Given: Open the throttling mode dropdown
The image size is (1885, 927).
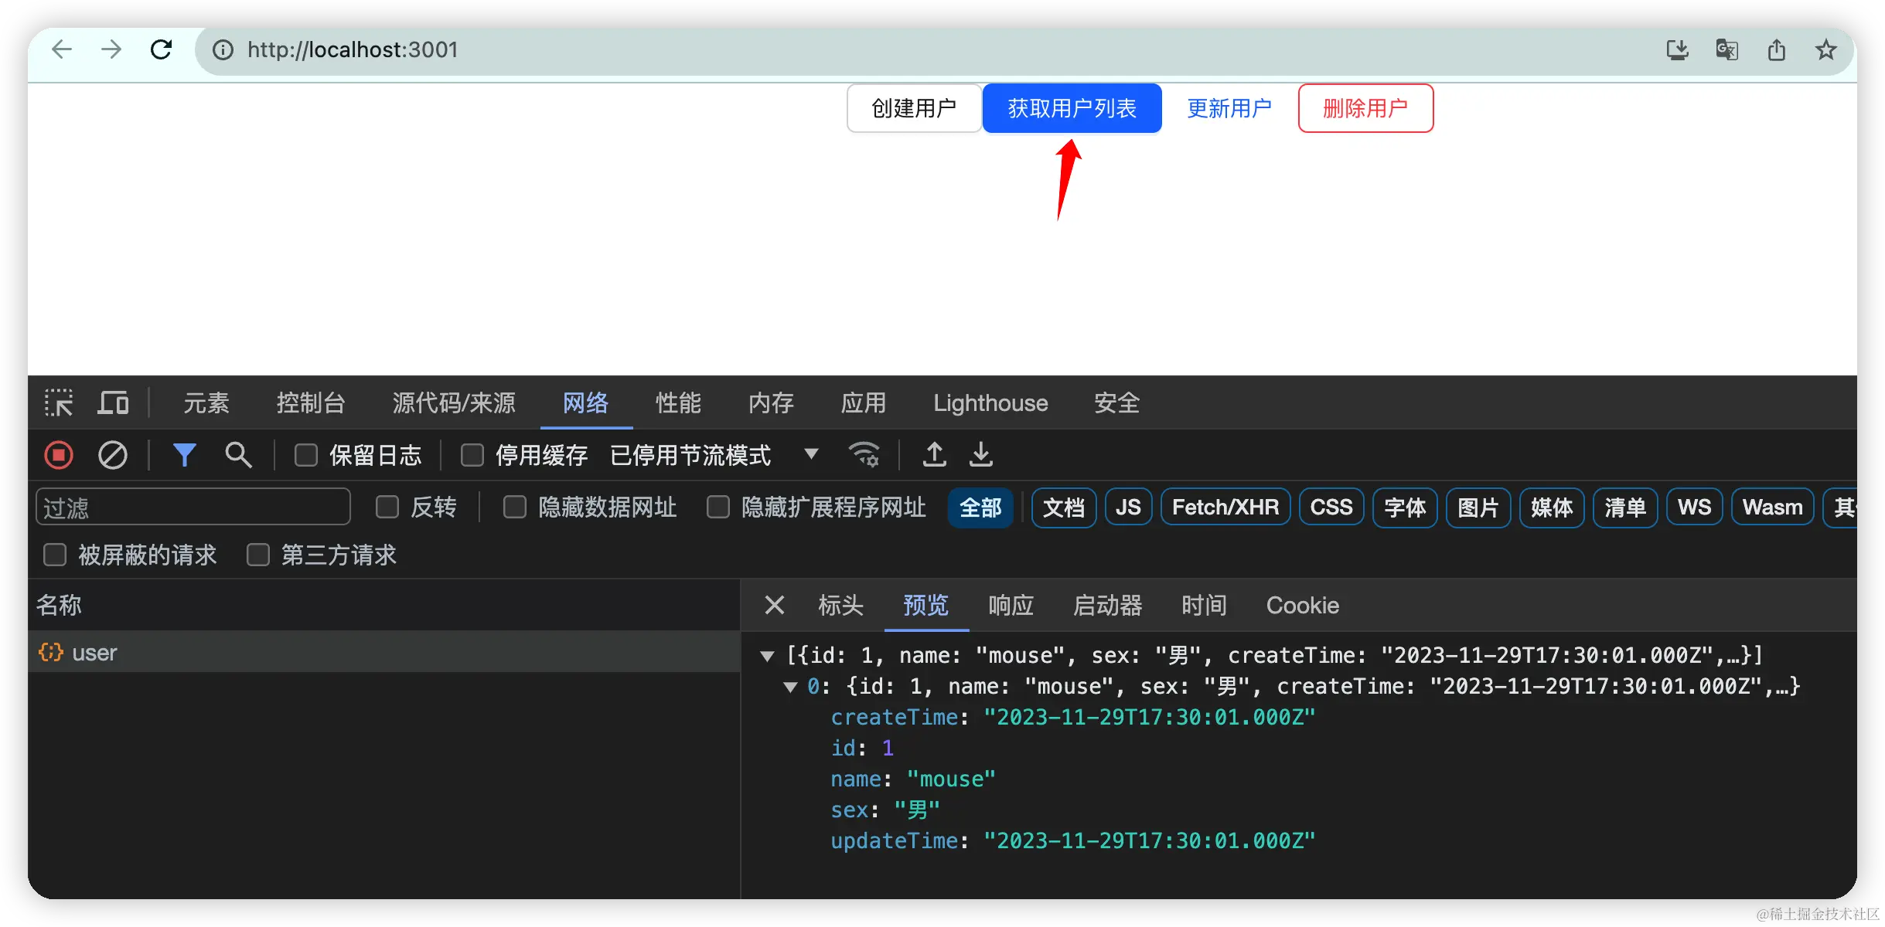Looking at the screenshot, I should tap(811, 453).
